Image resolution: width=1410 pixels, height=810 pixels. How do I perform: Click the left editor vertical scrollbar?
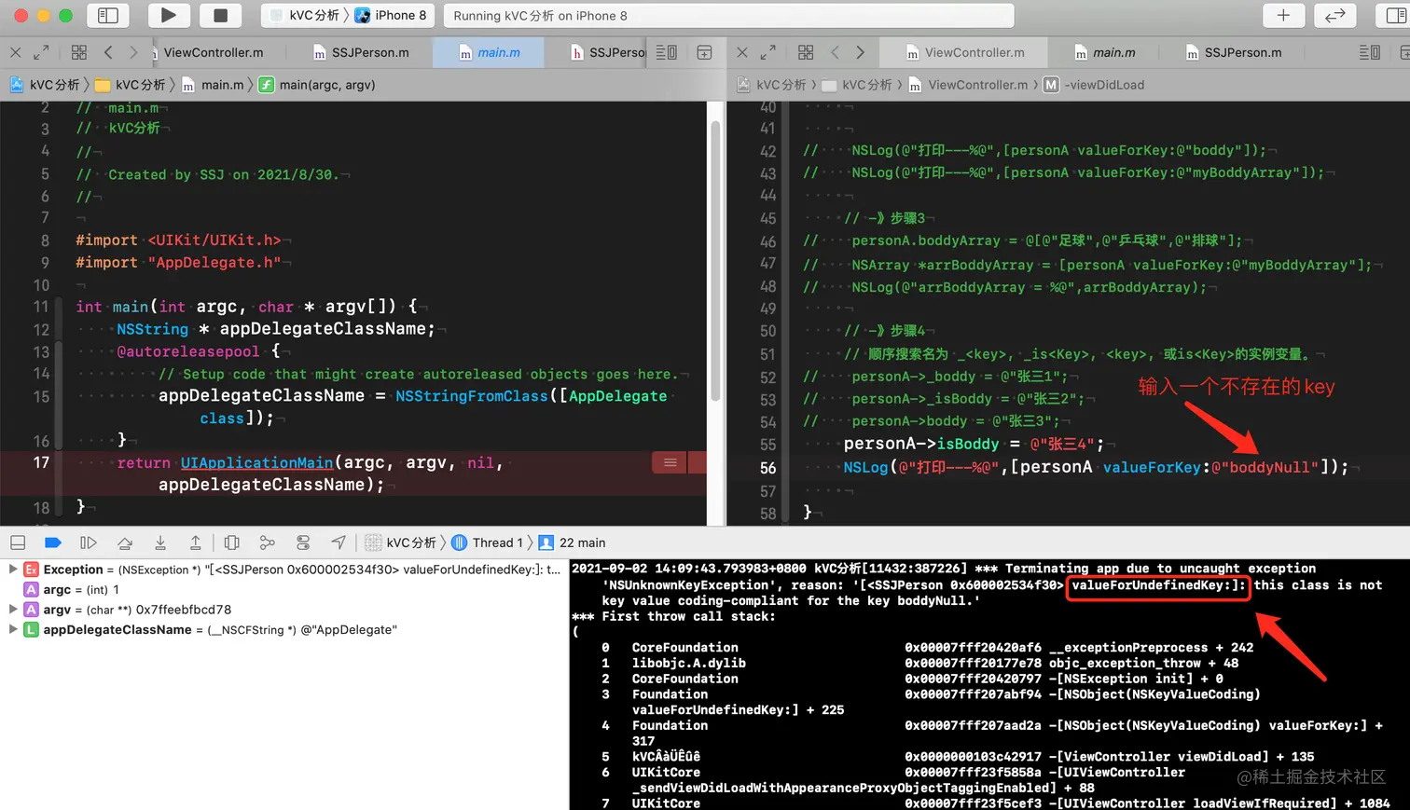pos(715,261)
